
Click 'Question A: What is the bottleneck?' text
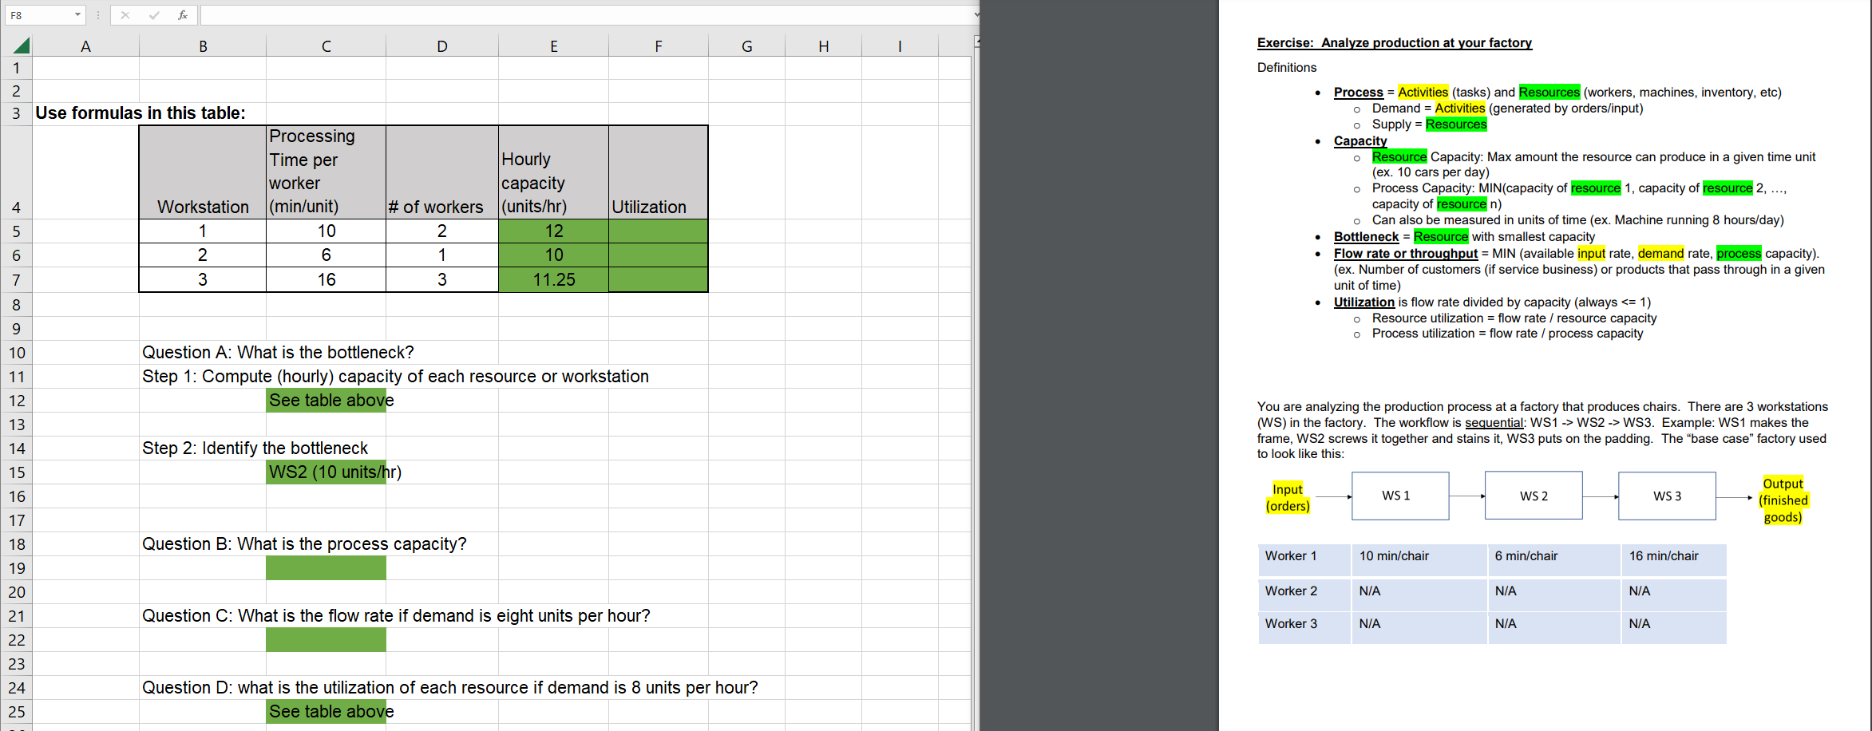(x=278, y=353)
